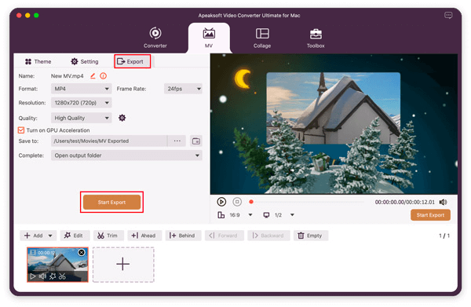The height and width of the screenshot is (307, 471).
Task: Open the High Quality dropdown
Action: (x=81, y=118)
